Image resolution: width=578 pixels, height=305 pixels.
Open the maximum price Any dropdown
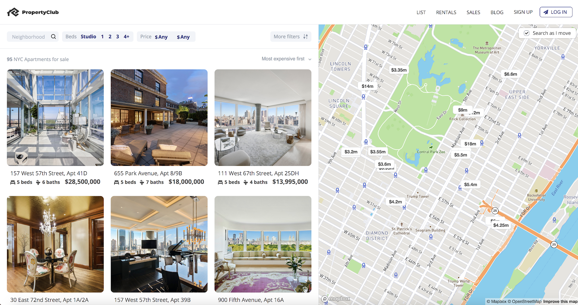click(183, 37)
